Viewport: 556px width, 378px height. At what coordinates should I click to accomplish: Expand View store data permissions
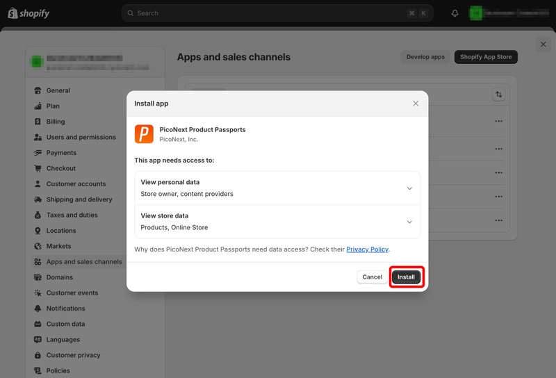coord(409,222)
